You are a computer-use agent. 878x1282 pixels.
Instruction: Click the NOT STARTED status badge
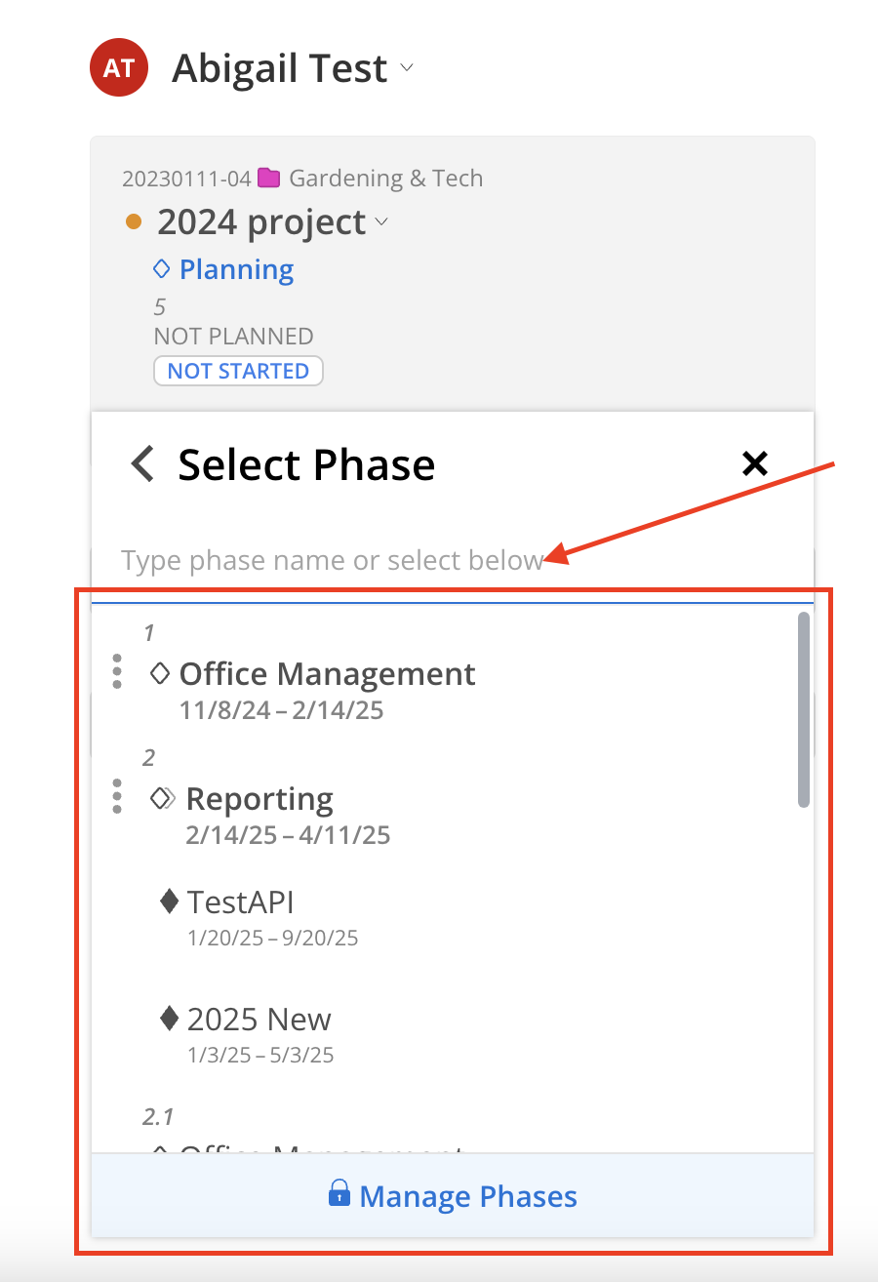coord(238,371)
